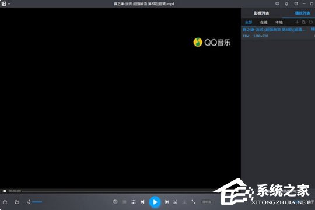The height and width of the screenshot is (210, 315).
Task: Click the 31M file size text
Action: tap(246, 36)
